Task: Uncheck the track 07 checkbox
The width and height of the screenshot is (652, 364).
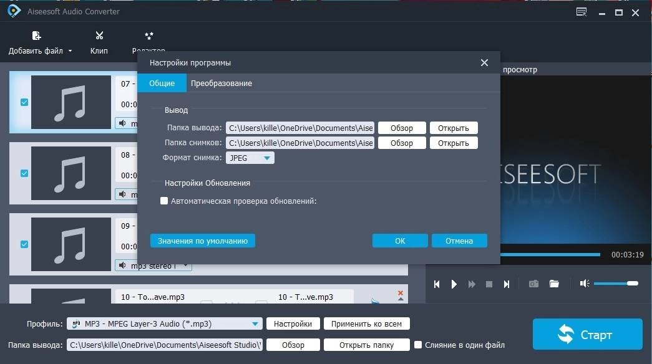Action: pos(24,102)
